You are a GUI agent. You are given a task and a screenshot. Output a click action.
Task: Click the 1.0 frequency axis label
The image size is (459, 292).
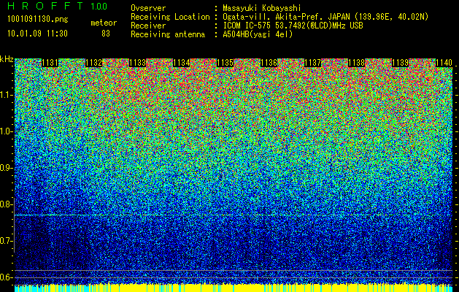tap(6, 132)
